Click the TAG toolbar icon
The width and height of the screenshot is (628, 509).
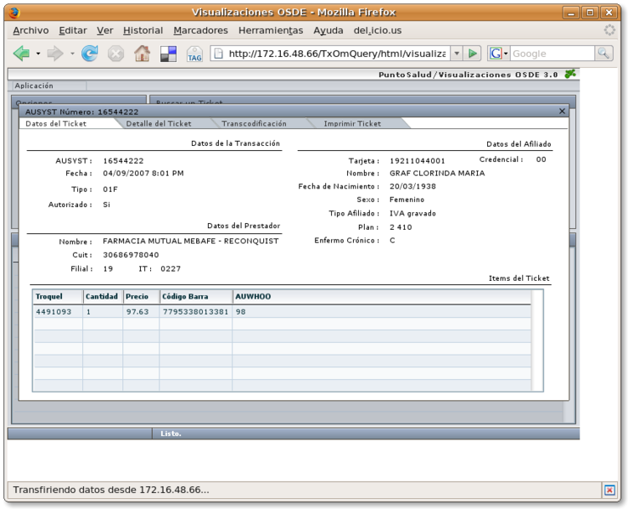pos(194,53)
